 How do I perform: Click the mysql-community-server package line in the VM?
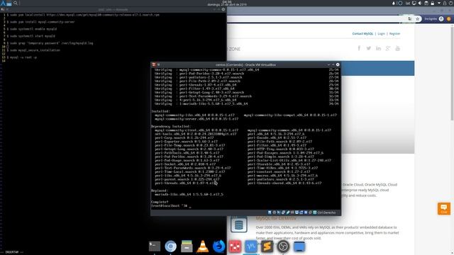coord(196,119)
